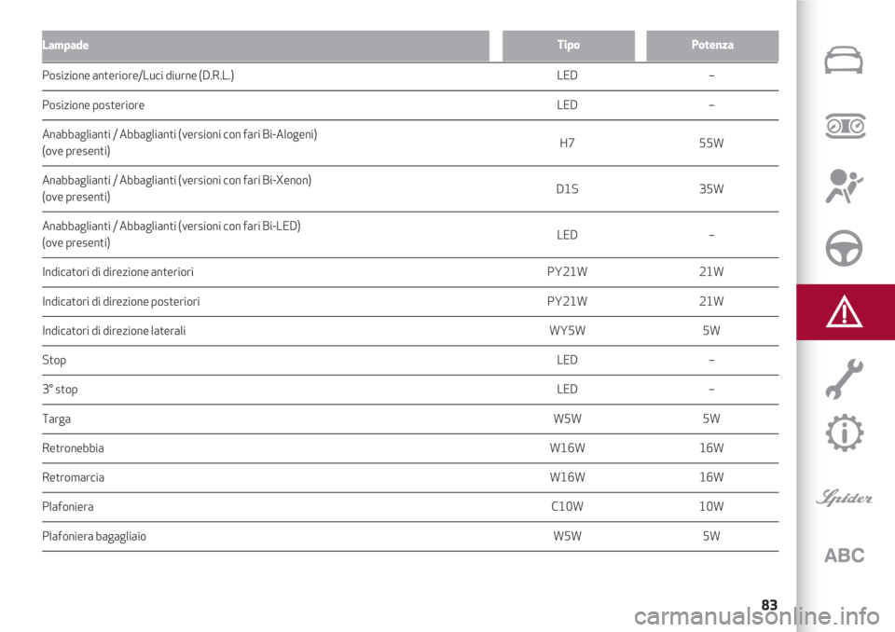
Task: Select the '3° stop' row label
Action: 60,390
